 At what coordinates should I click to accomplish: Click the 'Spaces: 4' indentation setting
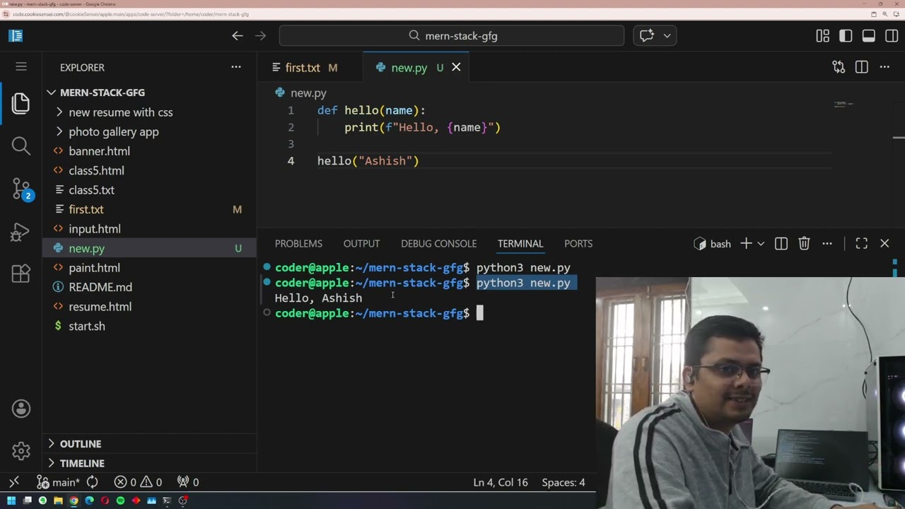pyautogui.click(x=564, y=482)
